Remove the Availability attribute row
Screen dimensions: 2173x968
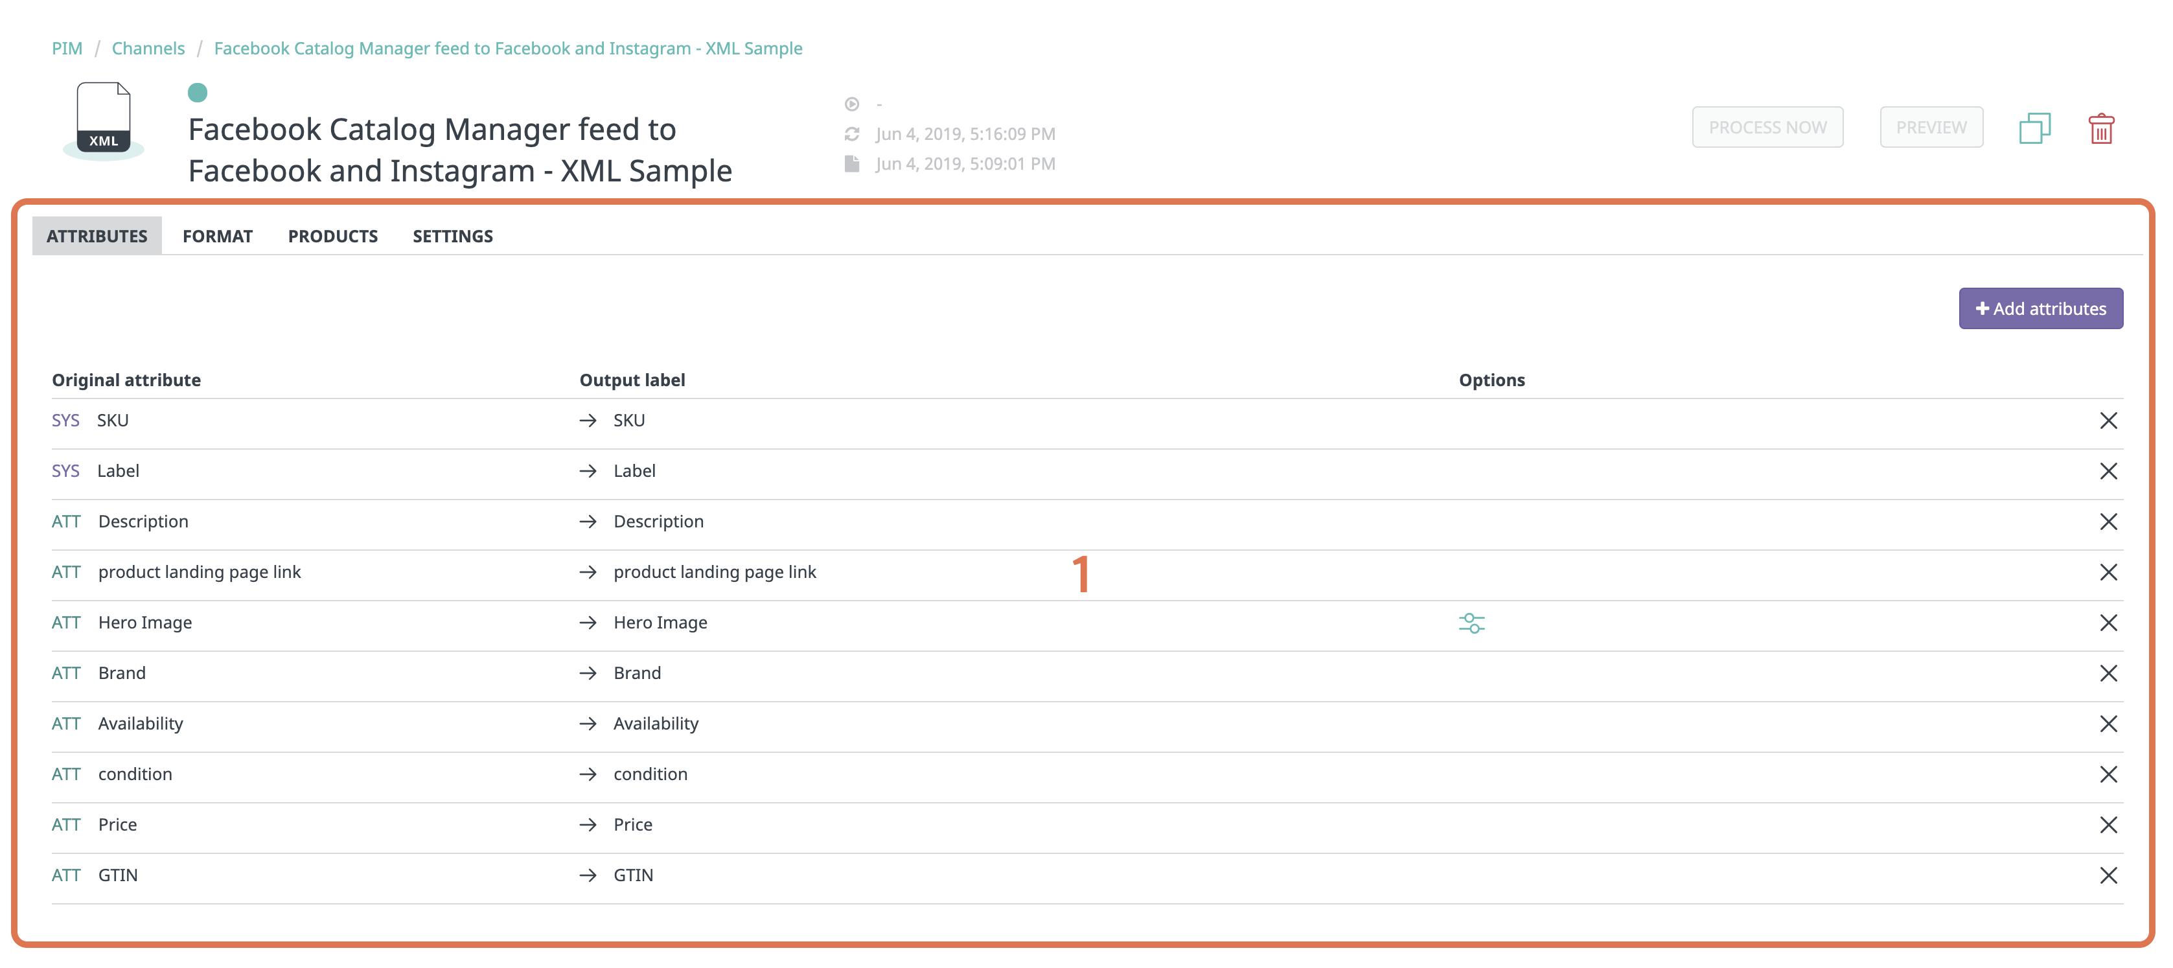click(2108, 723)
